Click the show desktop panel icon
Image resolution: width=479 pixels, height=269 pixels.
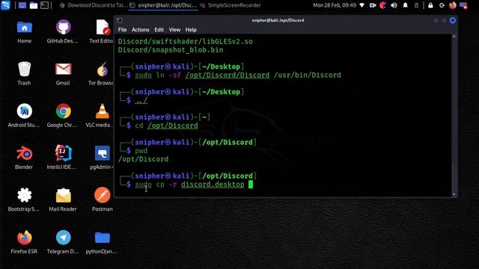22,5
